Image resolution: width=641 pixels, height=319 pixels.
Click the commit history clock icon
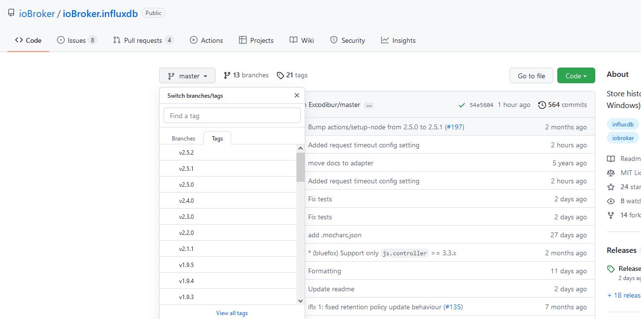click(542, 105)
